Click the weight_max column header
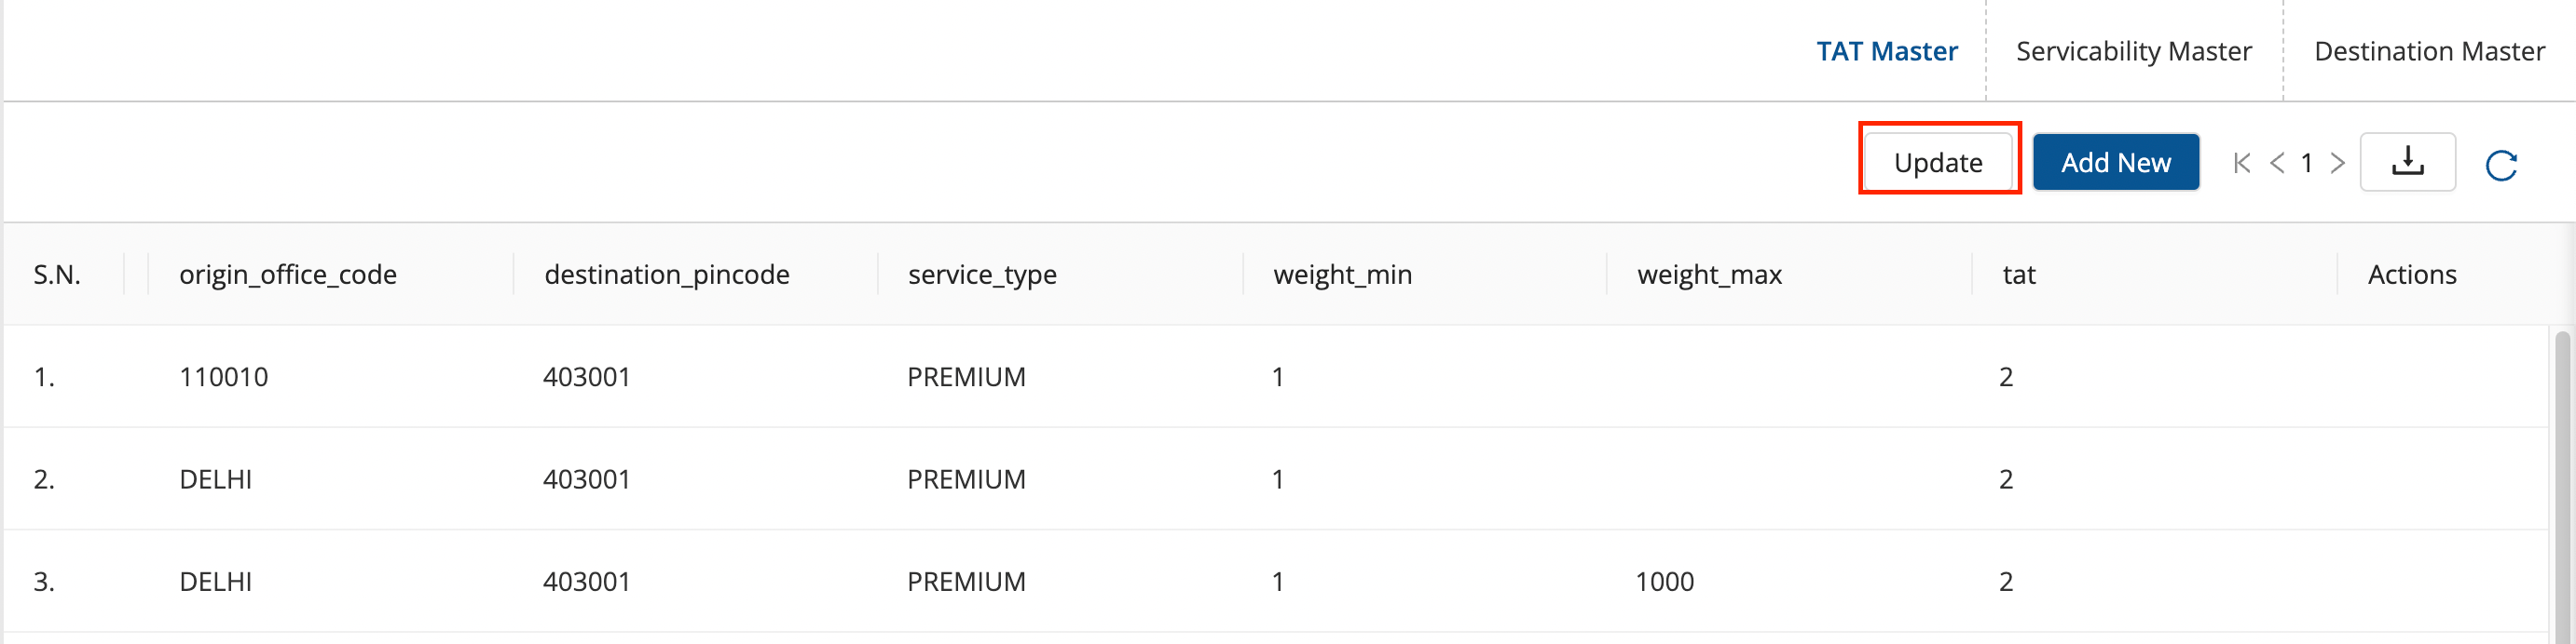 pos(1709,275)
